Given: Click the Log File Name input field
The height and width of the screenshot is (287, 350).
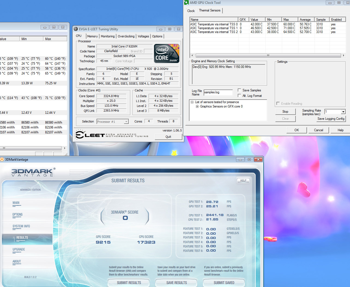Looking at the screenshot, I should click(x=218, y=92).
